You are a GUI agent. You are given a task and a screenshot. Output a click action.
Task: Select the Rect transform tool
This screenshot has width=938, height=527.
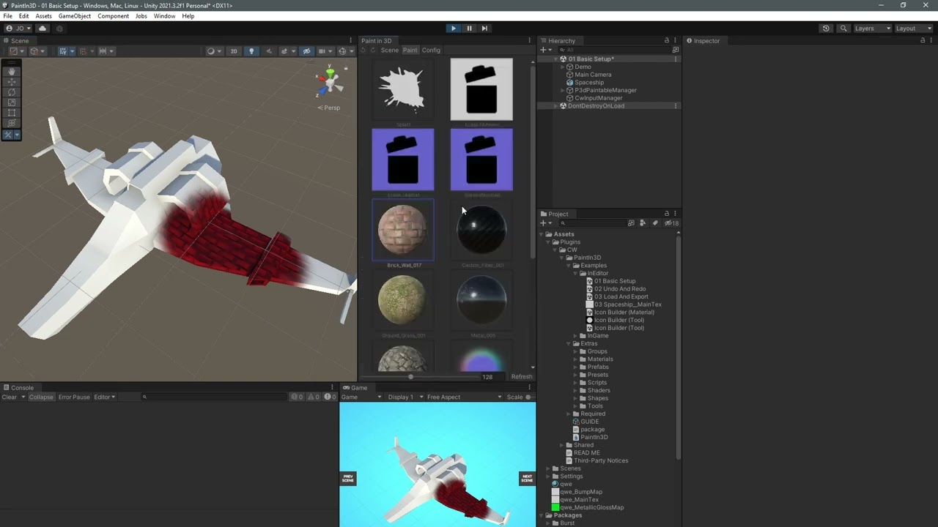[11, 113]
